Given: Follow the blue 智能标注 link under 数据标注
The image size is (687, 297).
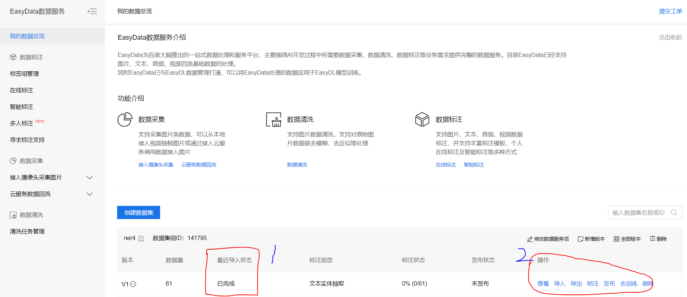Looking at the screenshot, I should click(474, 165).
